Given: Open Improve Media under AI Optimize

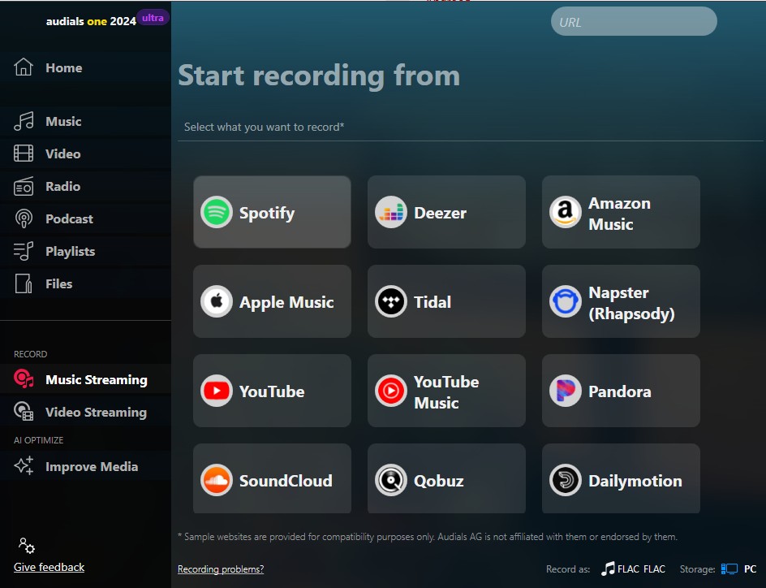Looking at the screenshot, I should (x=85, y=466).
